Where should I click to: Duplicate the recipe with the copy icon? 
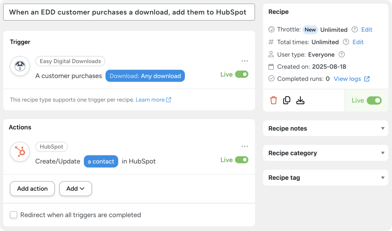[x=287, y=100]
